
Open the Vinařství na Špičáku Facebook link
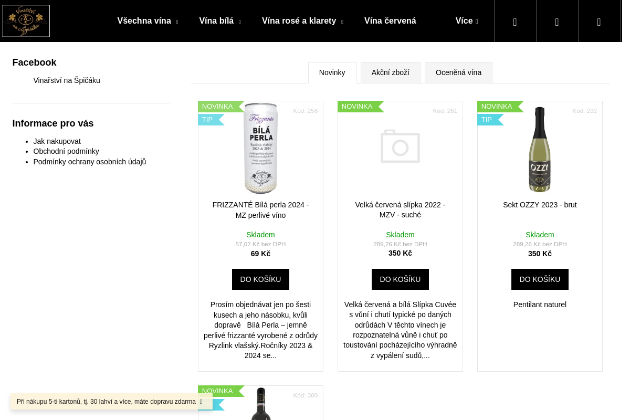coord(67,80)
